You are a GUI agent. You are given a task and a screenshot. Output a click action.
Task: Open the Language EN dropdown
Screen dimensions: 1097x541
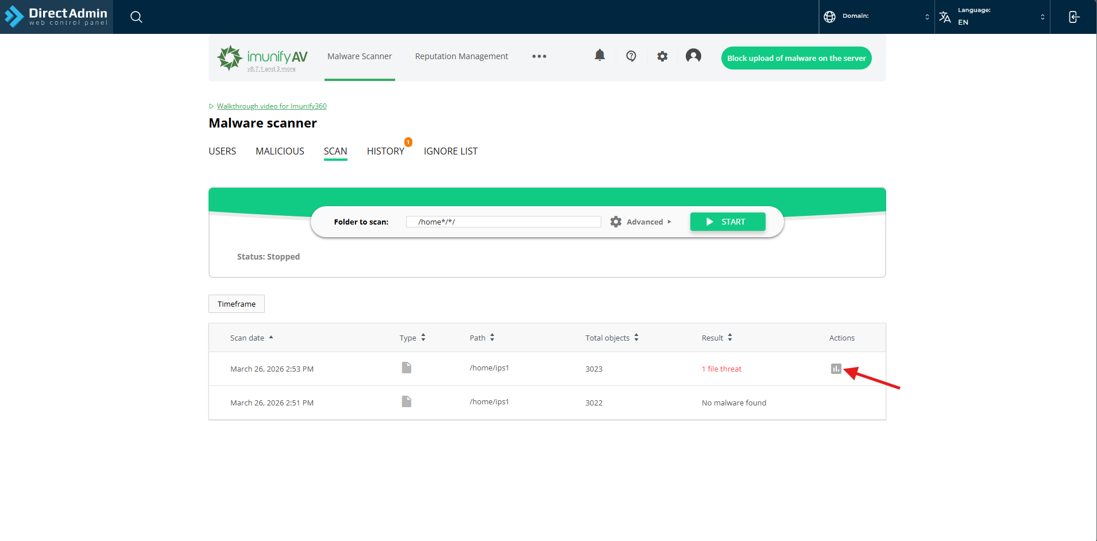[992, 17]
